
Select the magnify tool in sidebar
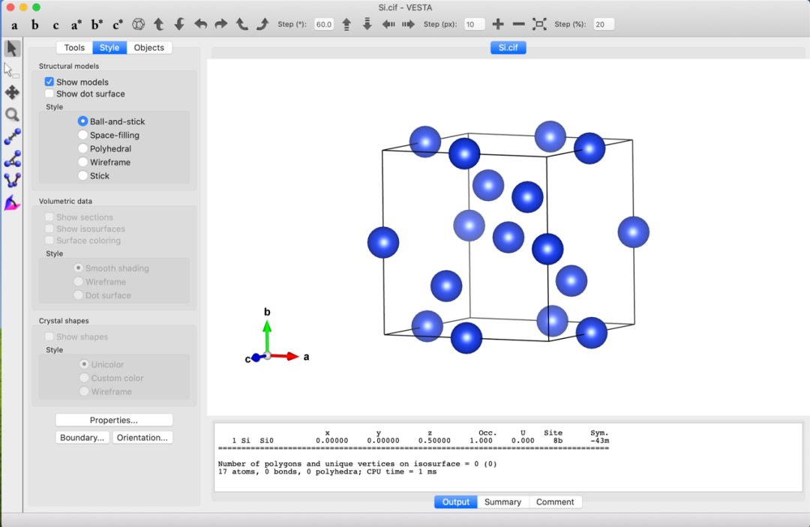point(12,115)
